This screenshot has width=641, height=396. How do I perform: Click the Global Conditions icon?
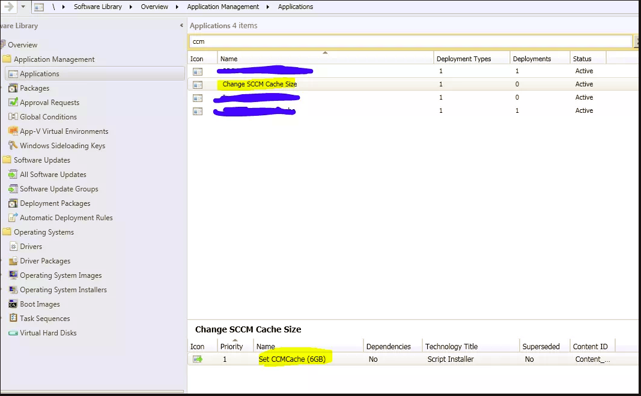tap(13, 117)
